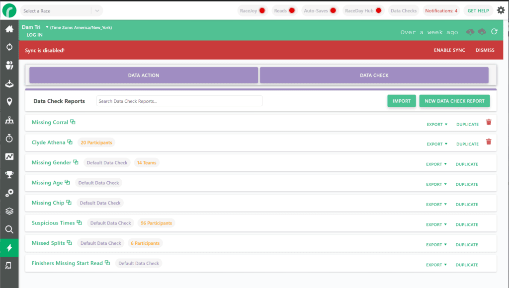Switch to the Data Action tab

tap(144, 75)
